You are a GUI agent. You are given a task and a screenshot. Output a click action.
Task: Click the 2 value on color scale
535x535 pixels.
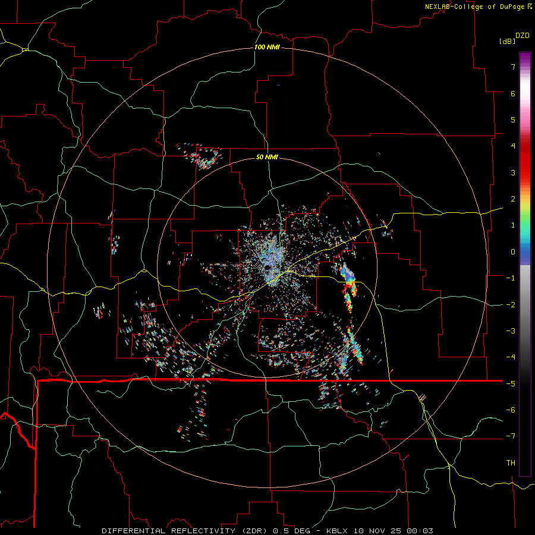point(513,199)
